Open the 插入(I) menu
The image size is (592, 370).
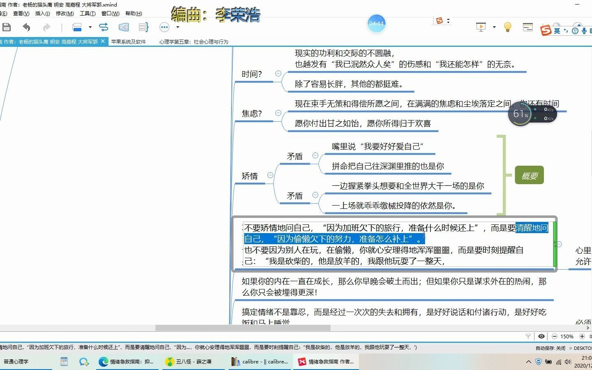(x=42, y=14)
